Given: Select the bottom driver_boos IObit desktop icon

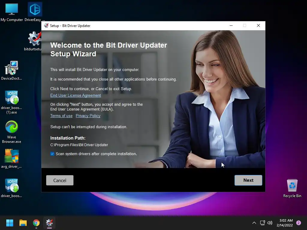Looking at the screenshot, I should 12,188.
